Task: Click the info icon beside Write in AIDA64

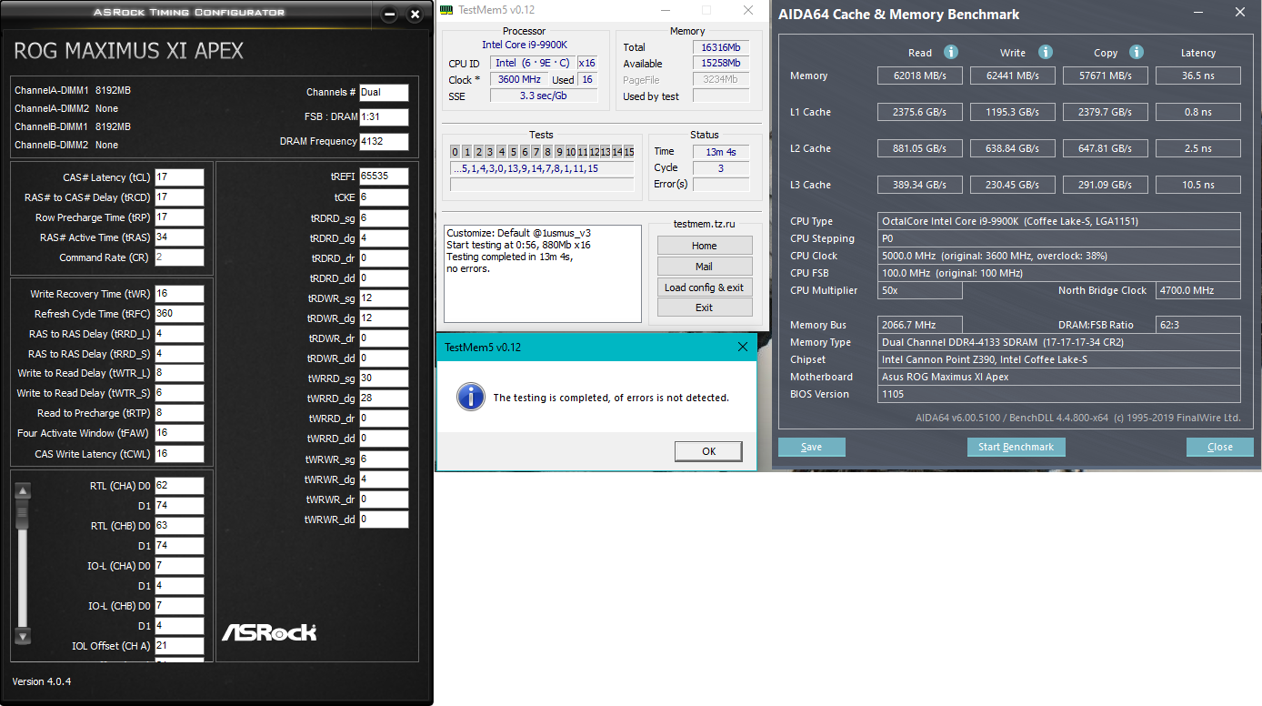Action: pyautogui.click(x=1046, y=53)
